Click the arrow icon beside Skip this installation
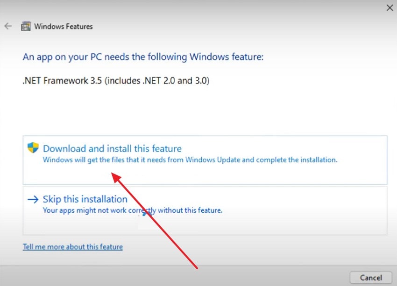This screenshot has width=397, height=286. point(33,199)
